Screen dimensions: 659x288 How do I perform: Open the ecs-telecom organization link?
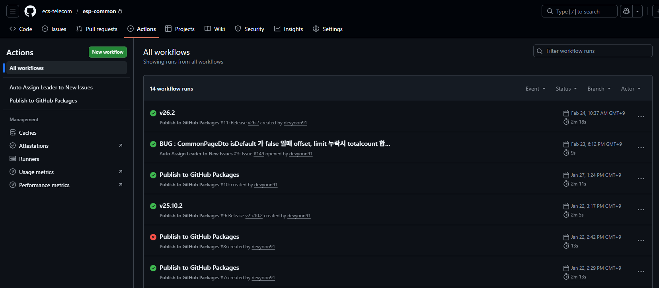coord(57,11)
